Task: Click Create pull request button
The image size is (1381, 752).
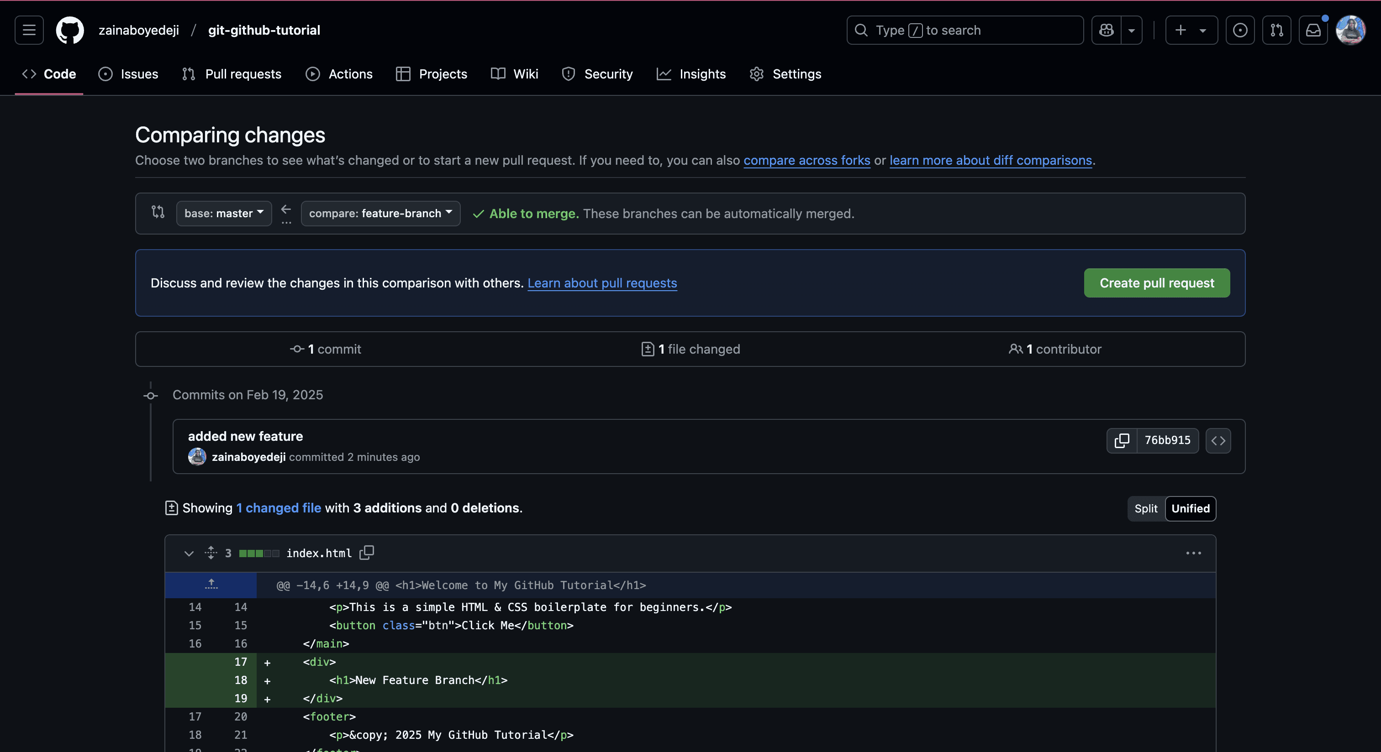Action: [1156, 283]
